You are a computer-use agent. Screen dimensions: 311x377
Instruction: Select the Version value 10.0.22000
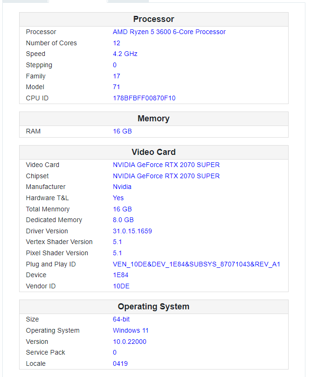[x=130, y=342]
